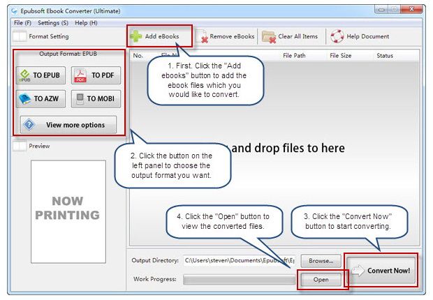The height and width of the screenshot is (300, 433).
Task: Click the NOW PRINTING preview thumbnail
Action: (68, 211)
